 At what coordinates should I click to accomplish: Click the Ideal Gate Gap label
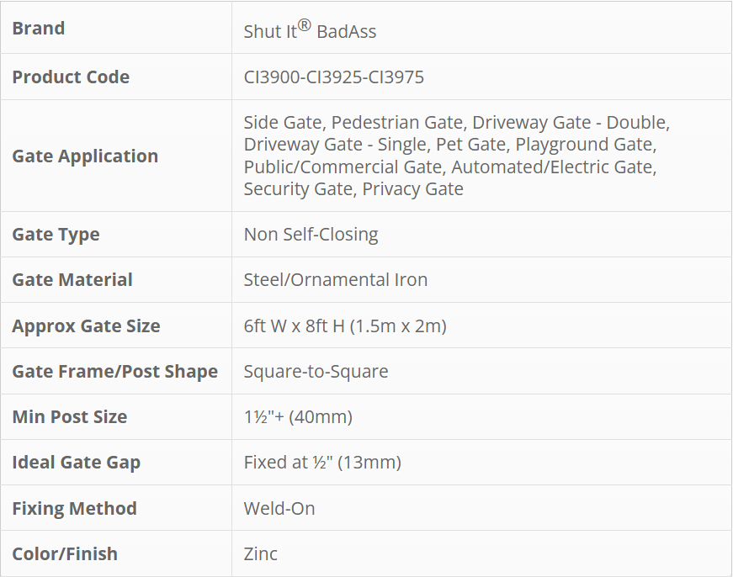76,463
